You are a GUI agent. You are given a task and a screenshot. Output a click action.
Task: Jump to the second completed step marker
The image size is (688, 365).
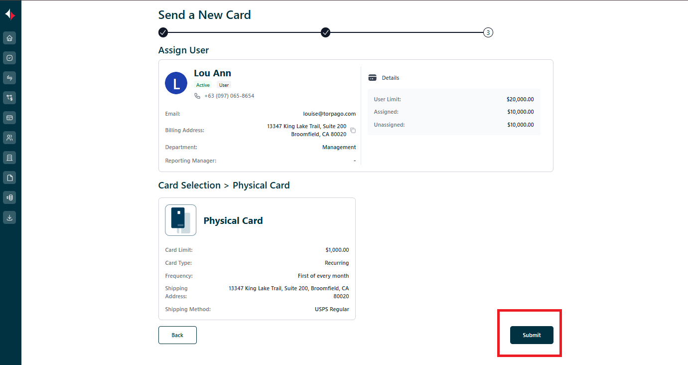[325, 32]
